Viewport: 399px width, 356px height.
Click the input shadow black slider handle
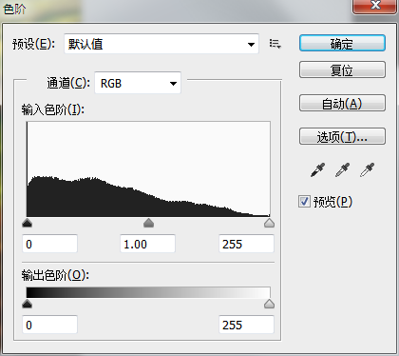pyautogui.click(x=28, y=223)
